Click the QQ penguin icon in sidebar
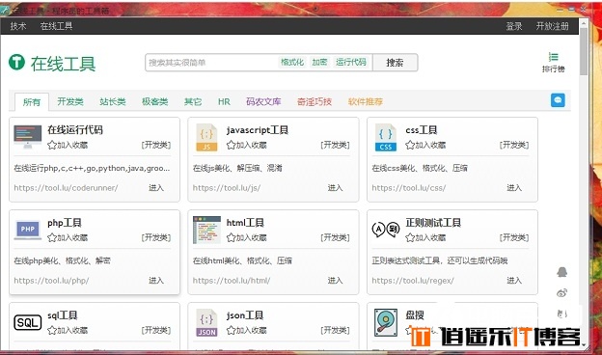The image size is (602, 355). click(562, 272)
